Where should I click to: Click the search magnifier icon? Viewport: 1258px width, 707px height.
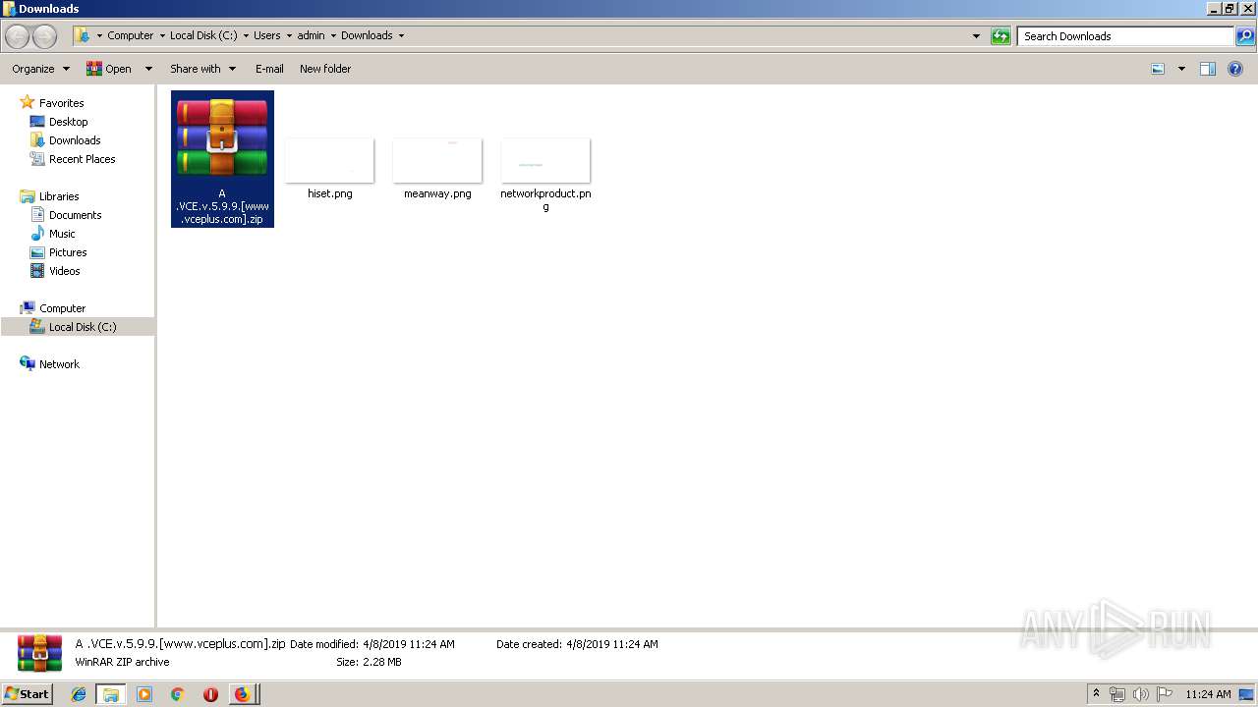(x=1244, y=36)
